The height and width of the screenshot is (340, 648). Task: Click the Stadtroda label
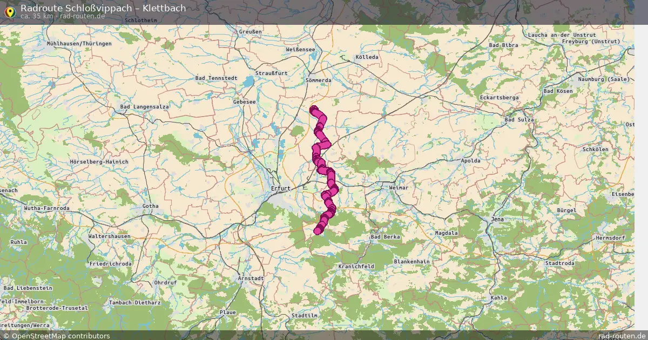[560, 263]
